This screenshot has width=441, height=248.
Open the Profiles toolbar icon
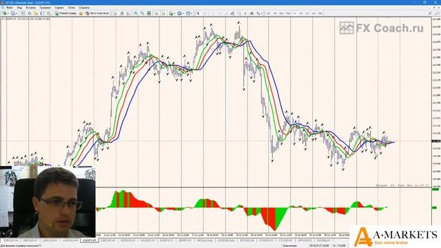coord(13,13)
